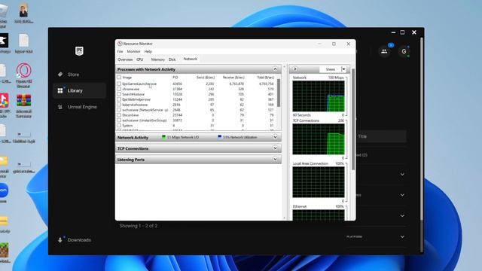This screenshot has height=271, width=482.
Task: Open the blank document desktop file icon
Action: click(23, 44)
